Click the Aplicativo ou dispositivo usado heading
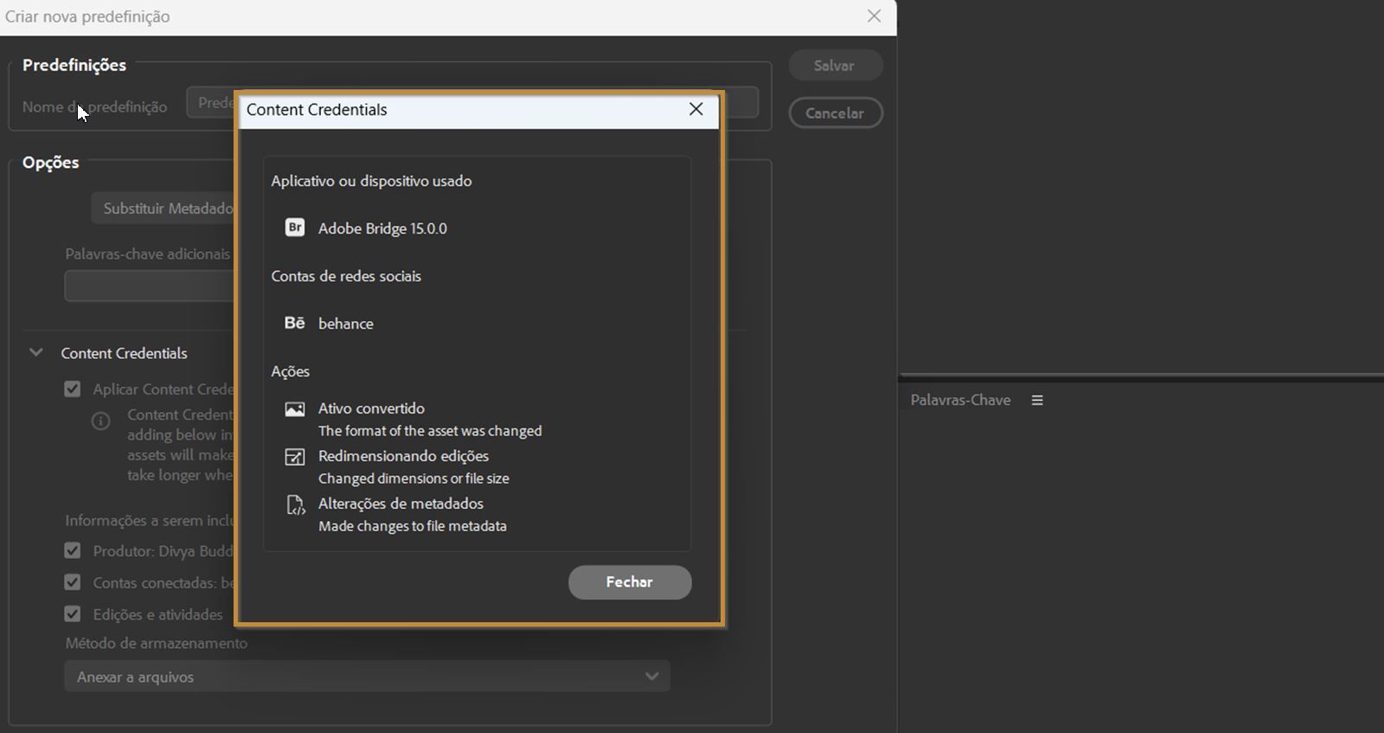The image size is (1384, 733). click(371, 181)
